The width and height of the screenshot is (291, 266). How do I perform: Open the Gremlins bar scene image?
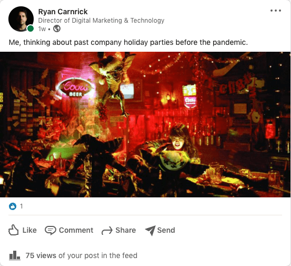145,125
